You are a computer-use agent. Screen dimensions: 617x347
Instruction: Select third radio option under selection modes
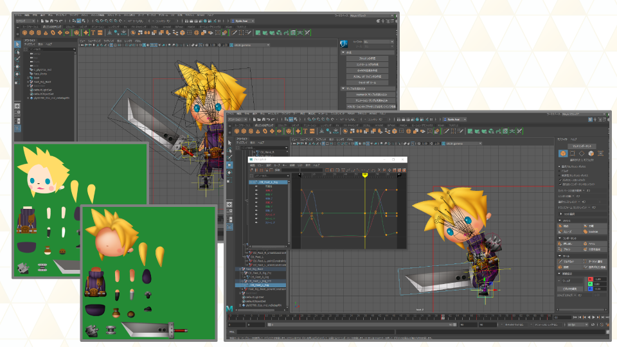(560, 175)
